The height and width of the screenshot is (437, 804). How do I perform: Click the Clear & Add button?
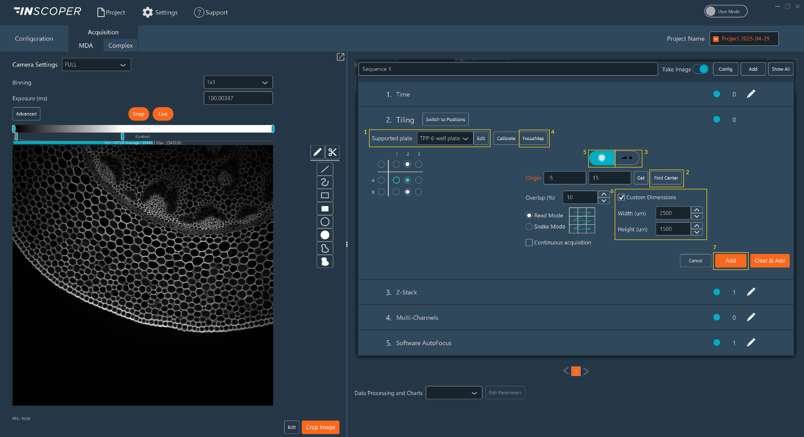(770, 260)
